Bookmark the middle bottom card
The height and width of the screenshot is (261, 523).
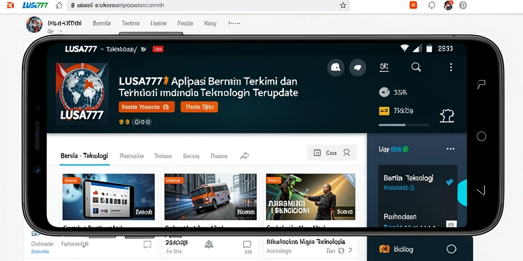(247, 245)
